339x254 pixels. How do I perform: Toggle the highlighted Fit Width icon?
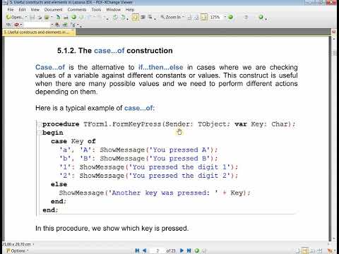tap(204, 18)
